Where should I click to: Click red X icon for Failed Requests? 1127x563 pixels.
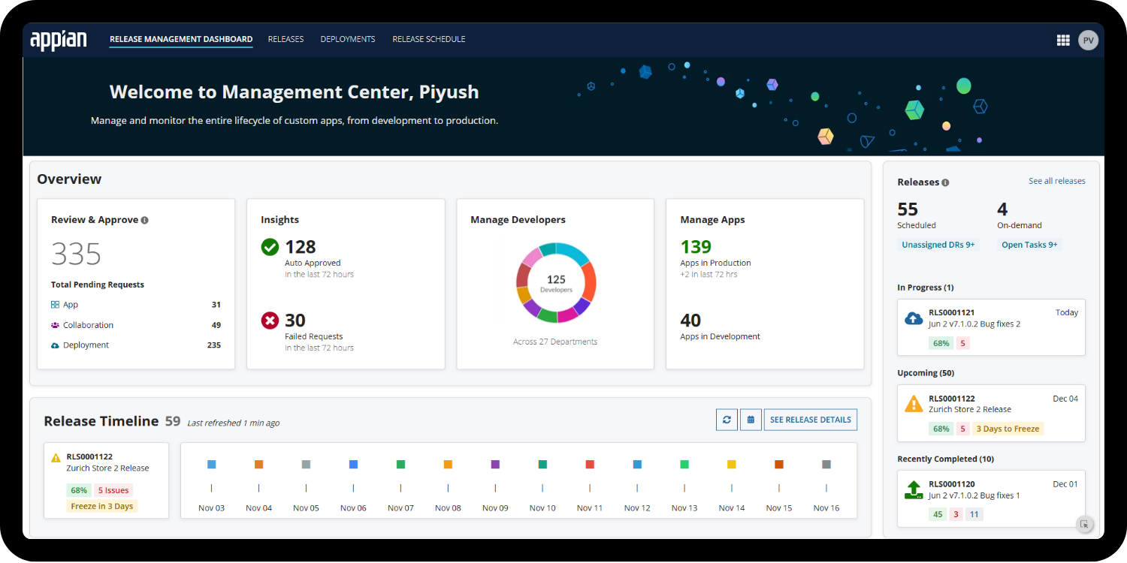tap(270, 321)
